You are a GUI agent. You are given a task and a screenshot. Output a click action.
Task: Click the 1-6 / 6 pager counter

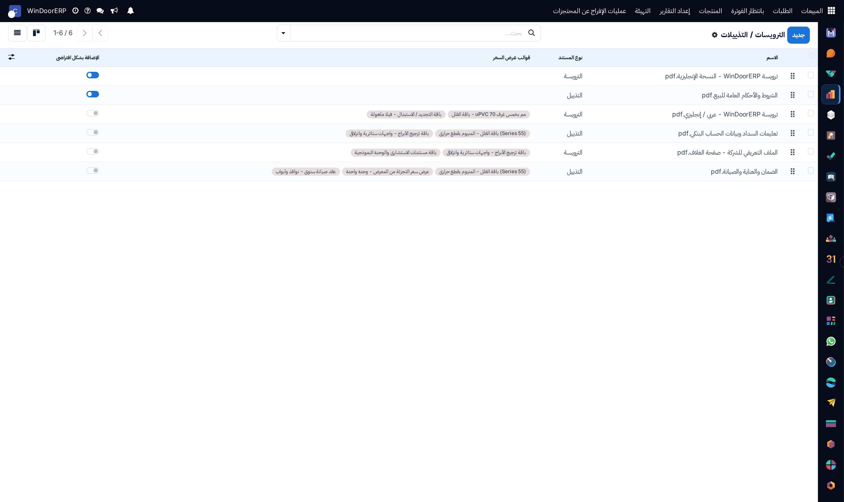63,33
